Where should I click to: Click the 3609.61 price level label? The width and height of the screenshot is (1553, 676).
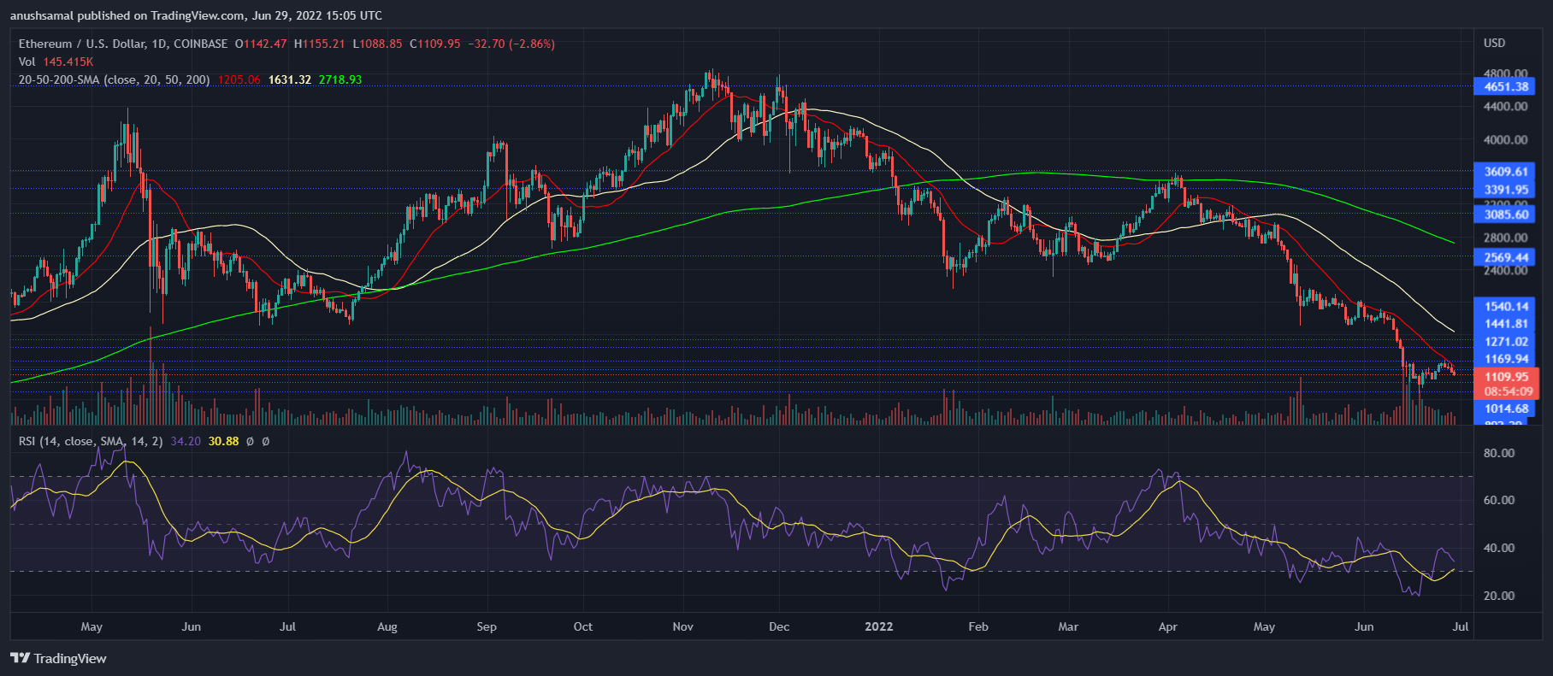pyautogui.click(x=1506, y=172)
